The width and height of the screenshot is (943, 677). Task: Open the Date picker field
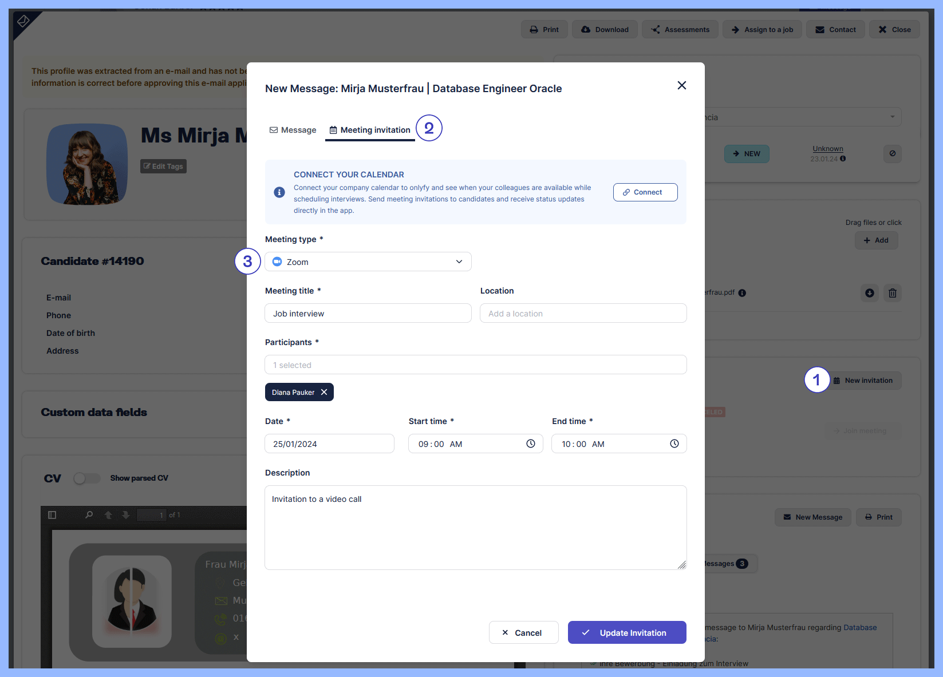tap(329, 444)
